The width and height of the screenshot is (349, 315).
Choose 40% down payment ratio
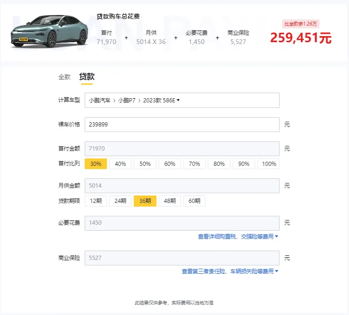pos(120,164)
